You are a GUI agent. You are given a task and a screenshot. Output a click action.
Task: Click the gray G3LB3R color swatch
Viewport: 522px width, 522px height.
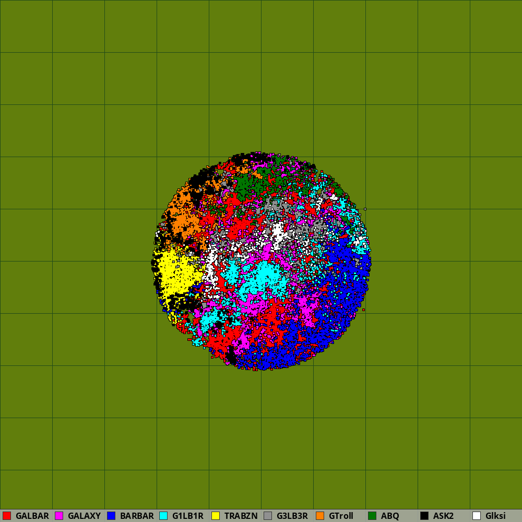click(x=268, y=516)
